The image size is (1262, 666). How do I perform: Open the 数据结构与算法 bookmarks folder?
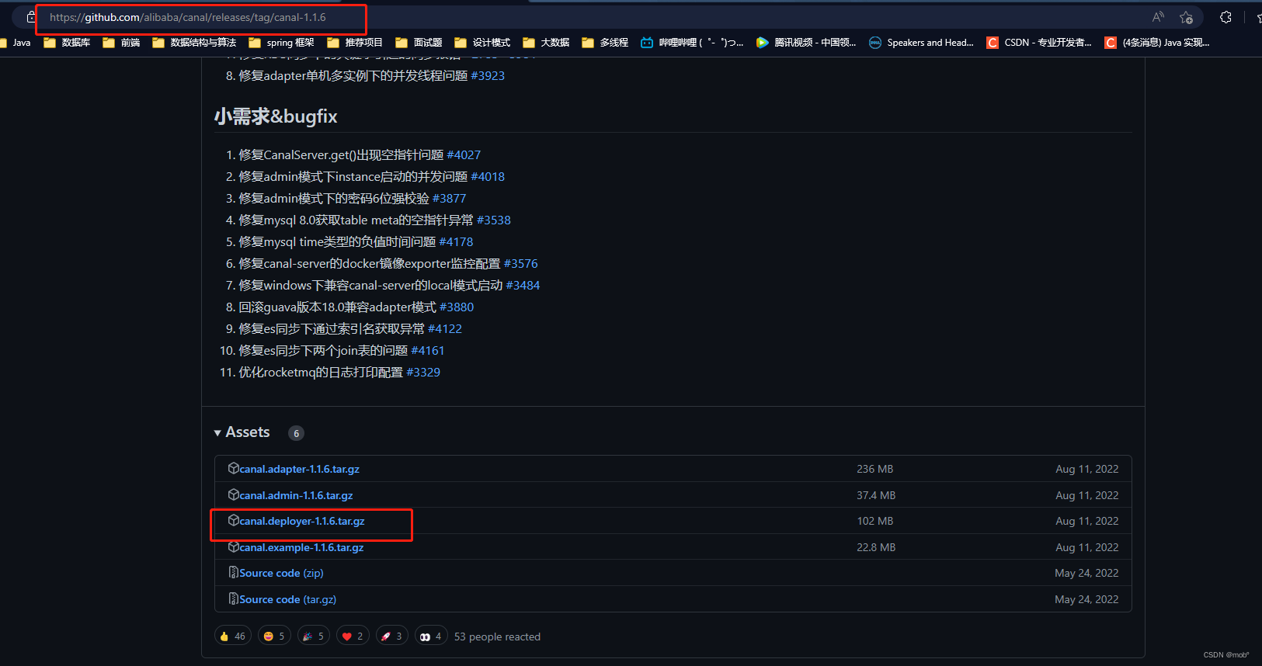click(194, 43)
